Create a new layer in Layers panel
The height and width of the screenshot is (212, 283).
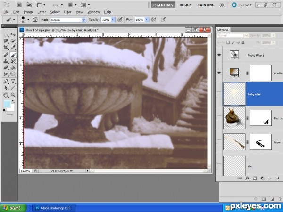tap(277, 178)
